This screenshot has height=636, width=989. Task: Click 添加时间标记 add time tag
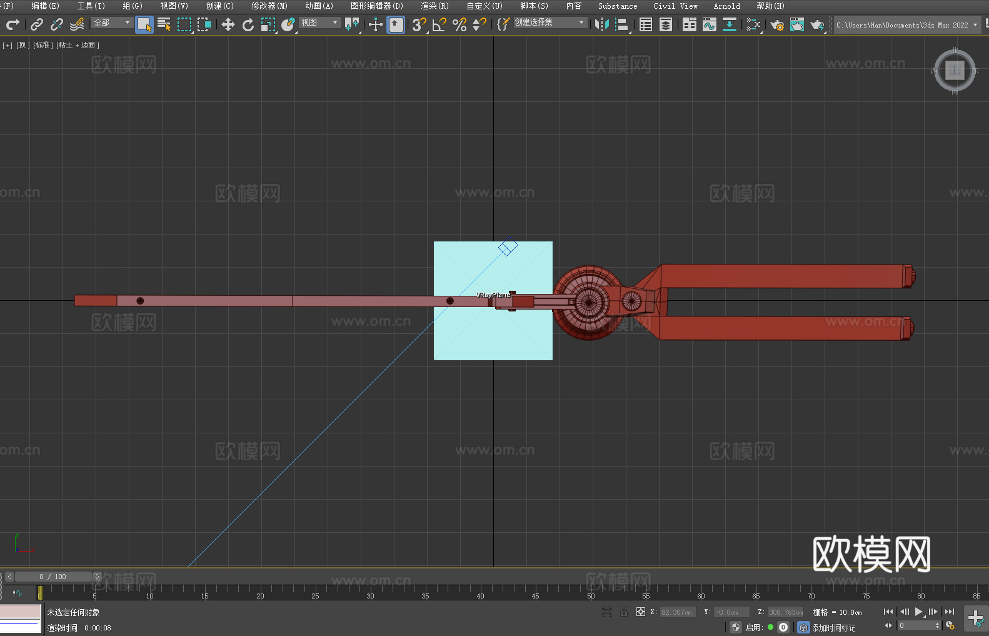tap(833, 627)
